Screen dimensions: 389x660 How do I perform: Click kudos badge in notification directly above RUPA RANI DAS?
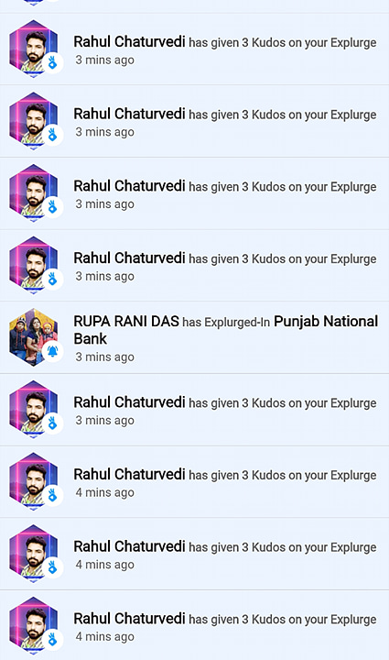pyautogui.click(x=52, y=279)
